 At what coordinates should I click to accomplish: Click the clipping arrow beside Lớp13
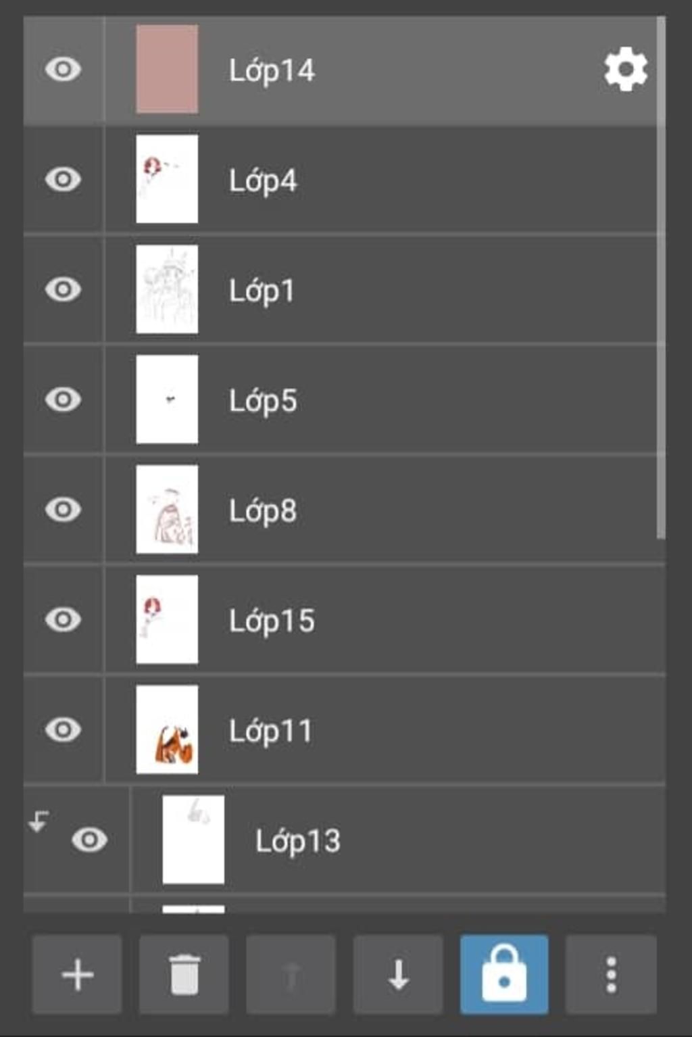39,821
